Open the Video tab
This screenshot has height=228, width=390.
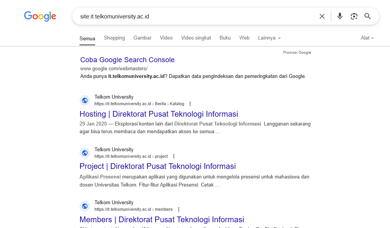pyautogui.click(x=166, y=38)
